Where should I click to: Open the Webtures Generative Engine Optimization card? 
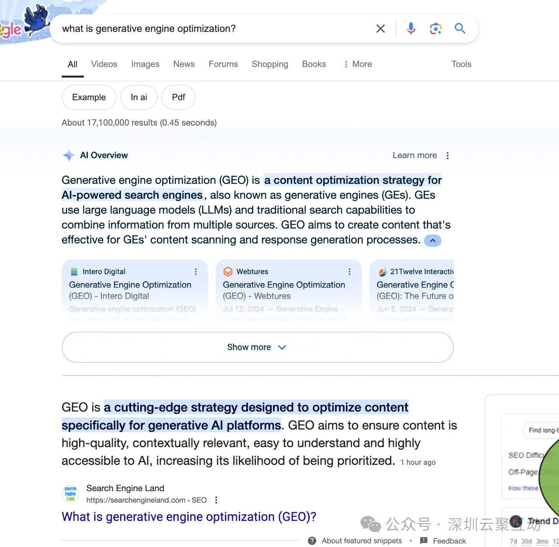[289, 292]
